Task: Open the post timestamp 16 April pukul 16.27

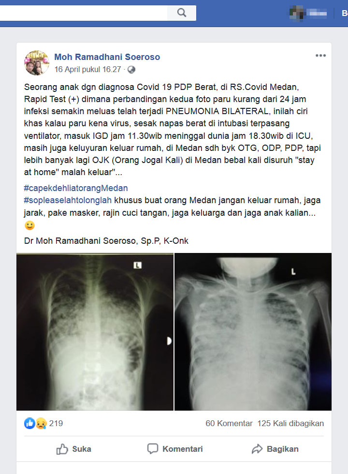Action: 87,70
